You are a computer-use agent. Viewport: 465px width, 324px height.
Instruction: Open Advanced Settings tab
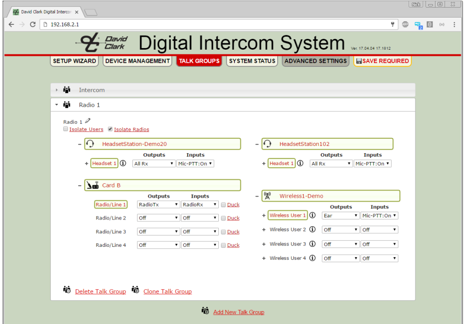click(316, 61)
